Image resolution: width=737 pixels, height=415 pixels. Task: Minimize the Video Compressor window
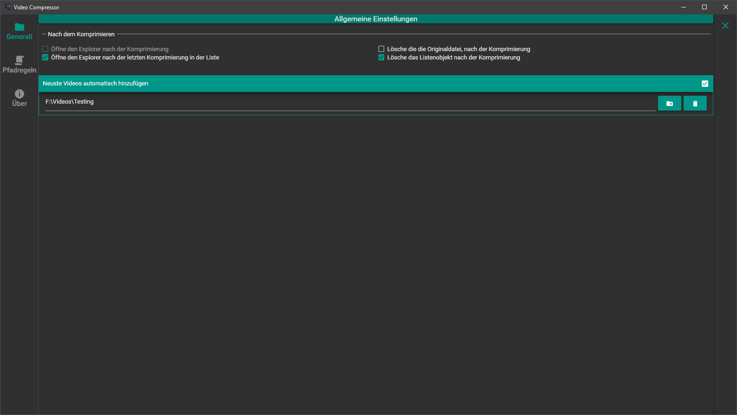684,7
